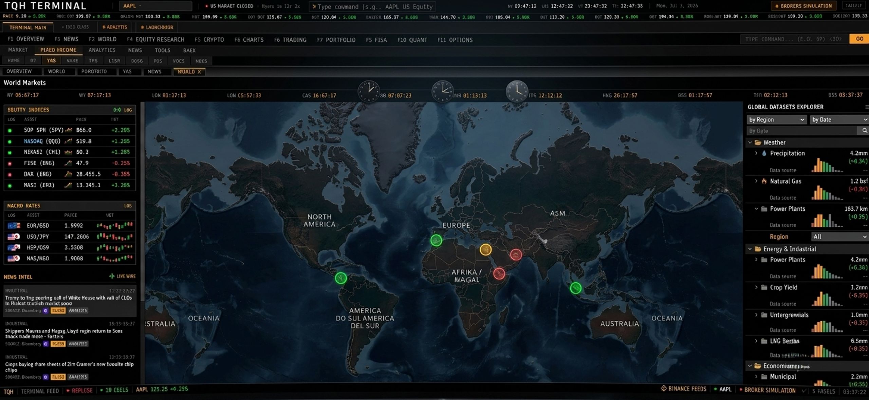This screenshot has height=400, width=869.
Task: Click the orange GO button
Action: [859, 39]
